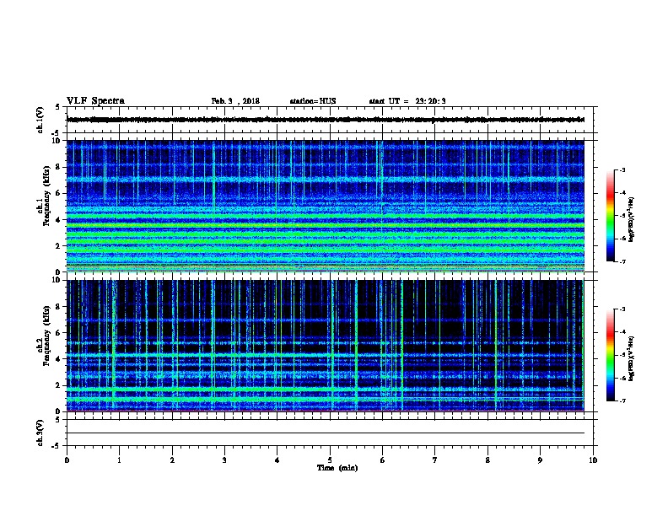Click time axis tick label "3"

tap(224, 460)
